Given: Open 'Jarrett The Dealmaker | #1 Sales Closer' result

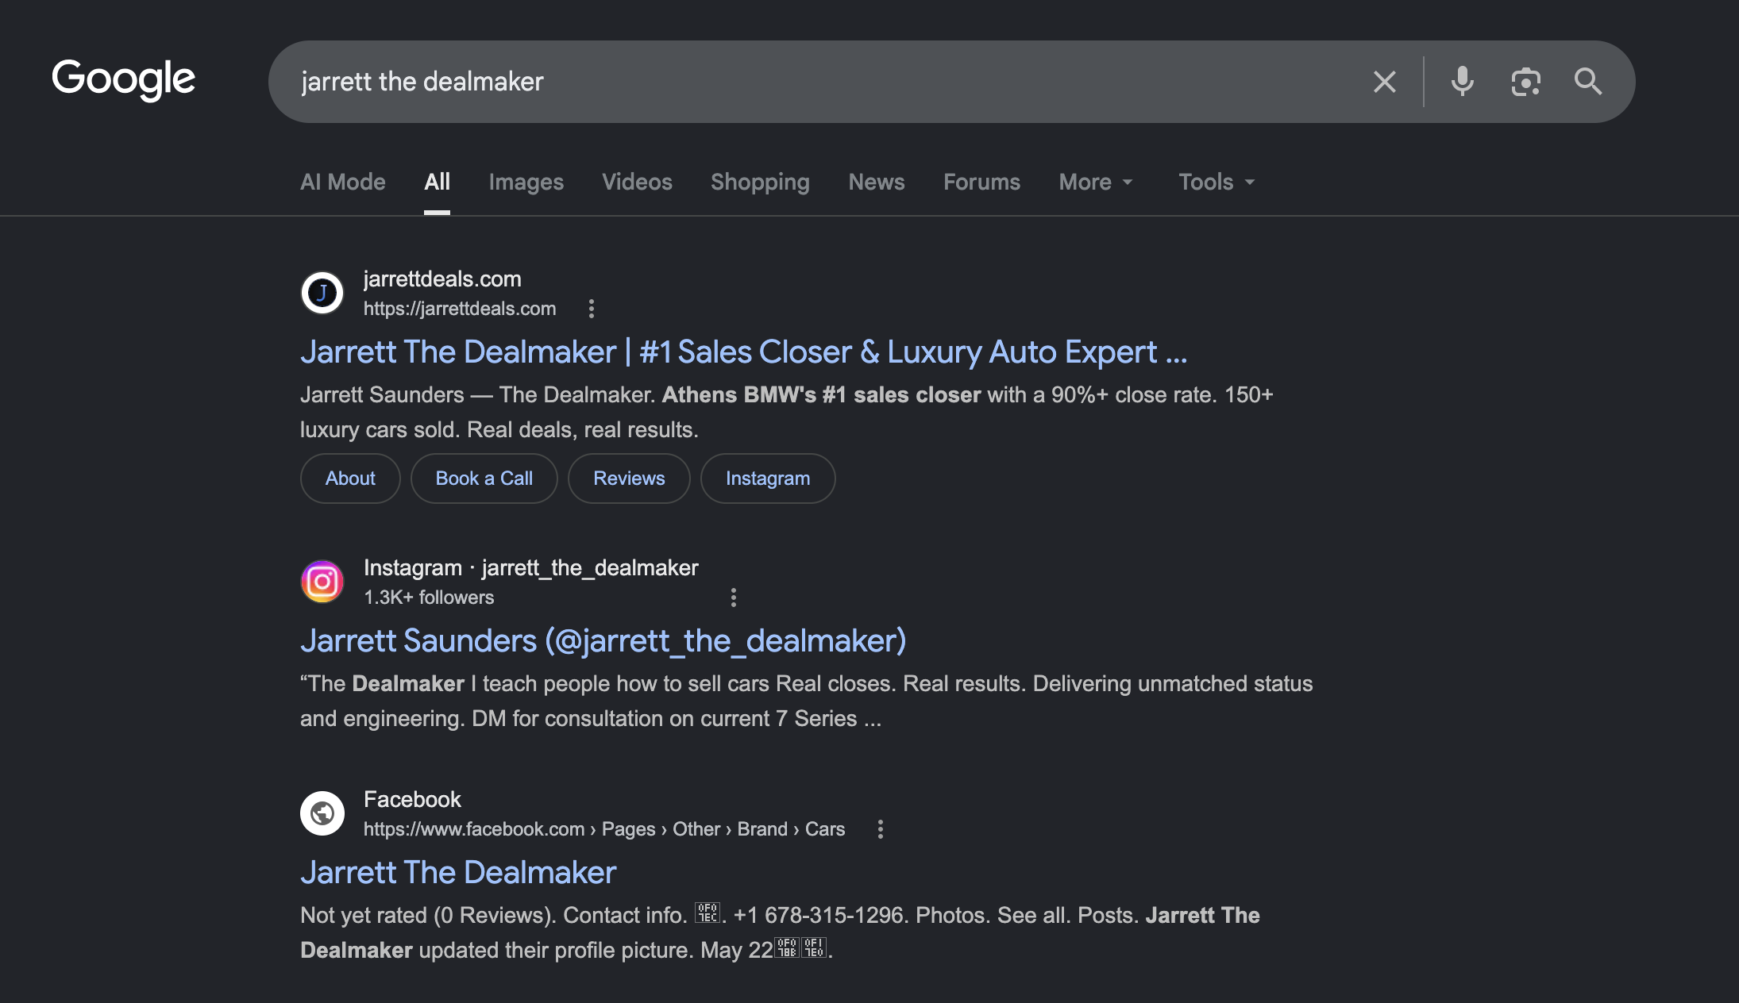Looking at the screenshot, I should 744,352.
